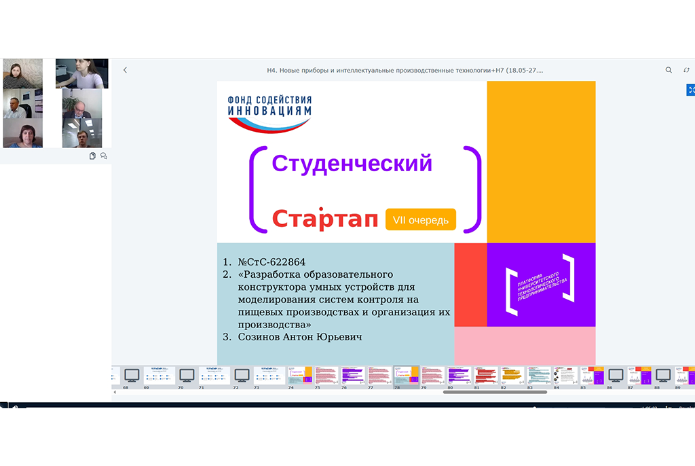Click the name Созинов Антон Юрьевич

tap(300, 337)
